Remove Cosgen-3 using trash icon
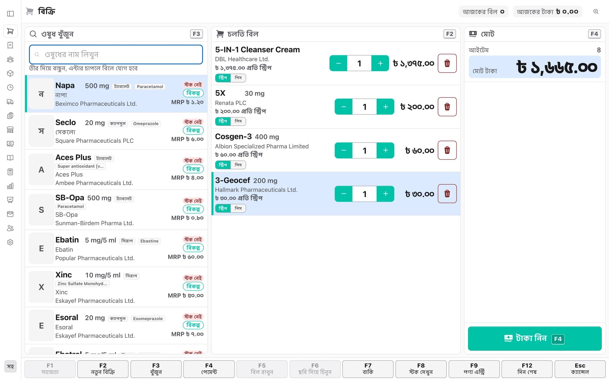This screenshot has height=380, width=609. click(447, 150)
